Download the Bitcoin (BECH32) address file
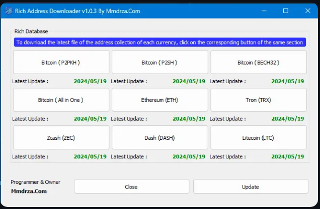The height and width of the screenshot is (209, 320). pyautogui.click(x=258, y=63)
